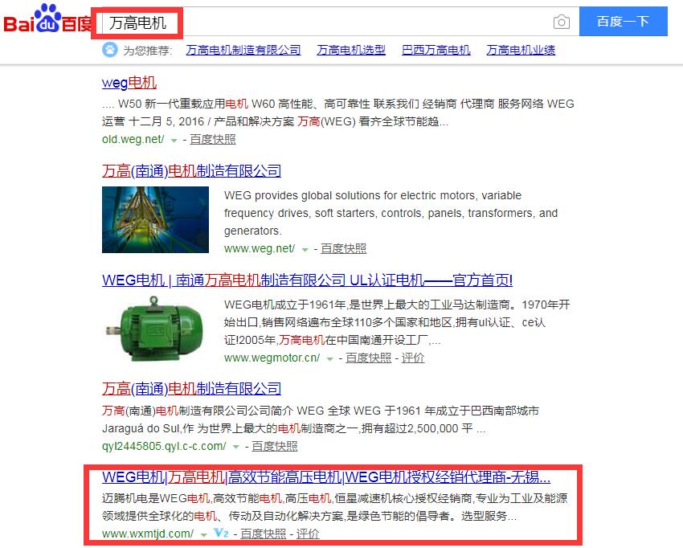Image resolution: width=683 pixels, height=548 pixels.
Task: Open the weg电机 result title
Action: click(129, 83)
